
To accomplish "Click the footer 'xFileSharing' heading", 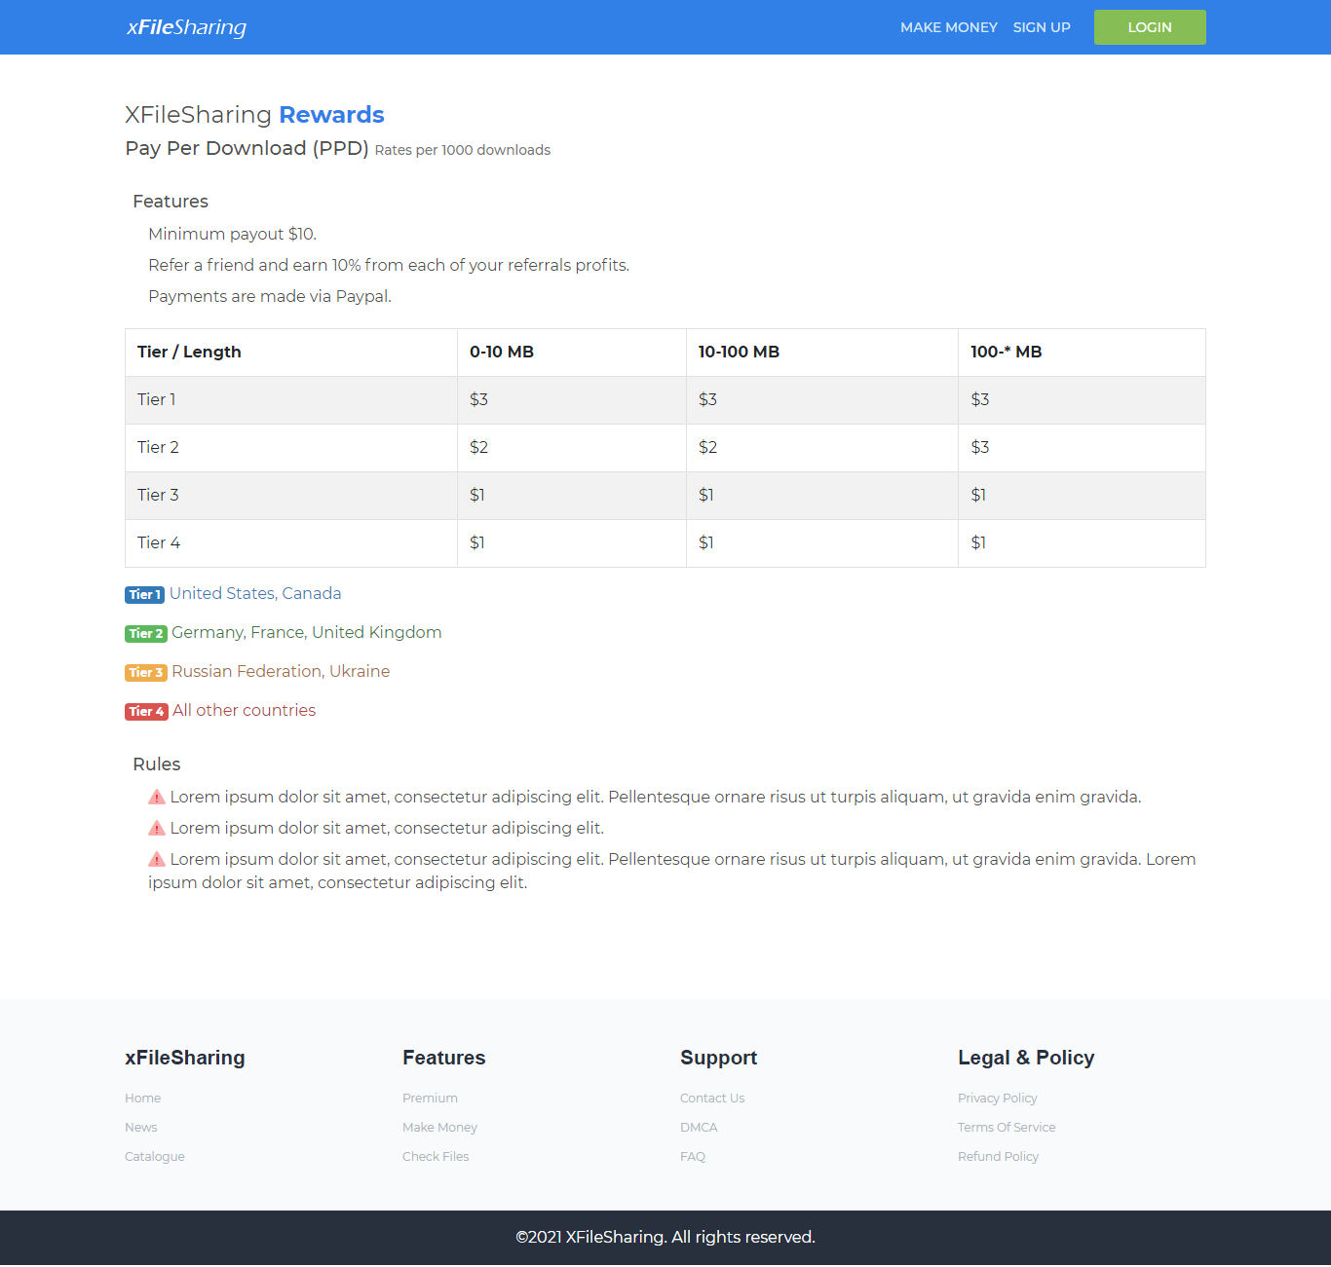I will click(x=185, y=1058).
